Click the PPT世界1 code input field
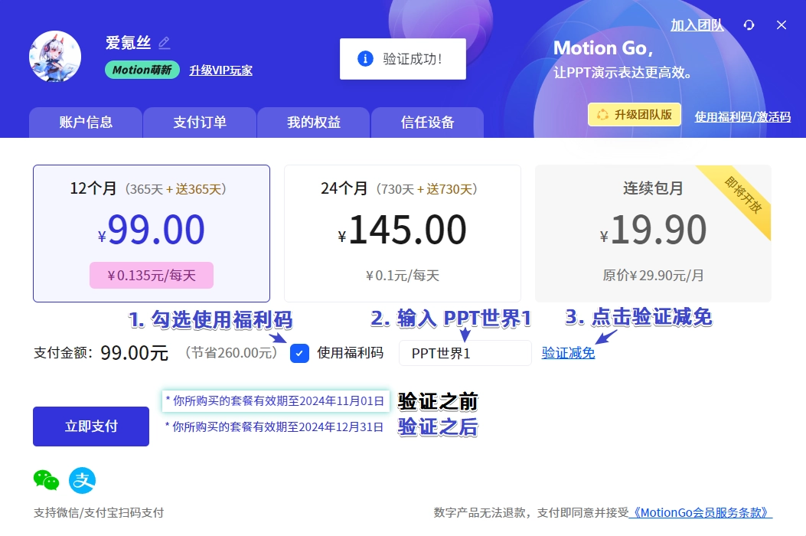 465,353
